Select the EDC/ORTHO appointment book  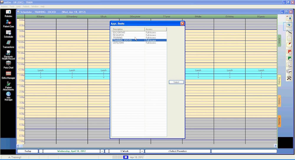coord(139,32)
